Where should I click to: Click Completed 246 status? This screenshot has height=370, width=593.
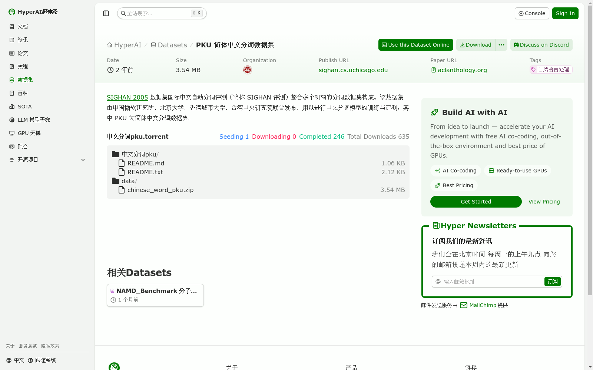pyautogui.click(x=322, y=137)
